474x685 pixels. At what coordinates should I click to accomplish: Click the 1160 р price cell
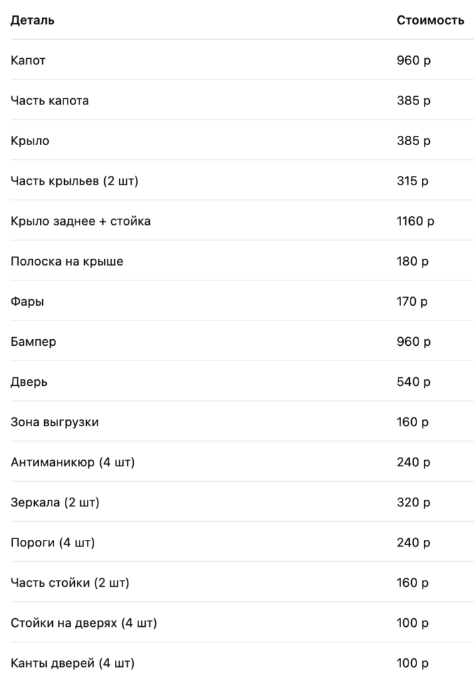click(415, 221)
